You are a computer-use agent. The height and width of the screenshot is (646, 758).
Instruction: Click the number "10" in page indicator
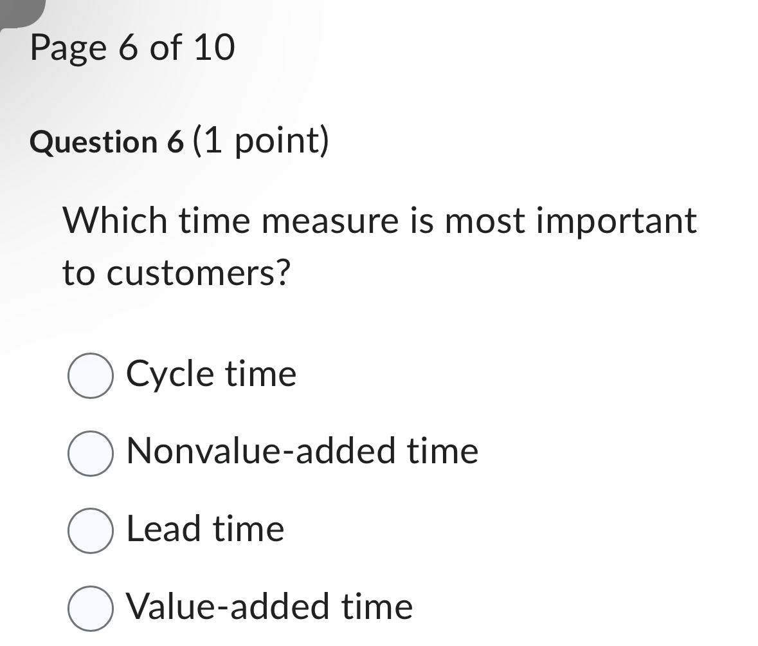[x=214, y=48]
